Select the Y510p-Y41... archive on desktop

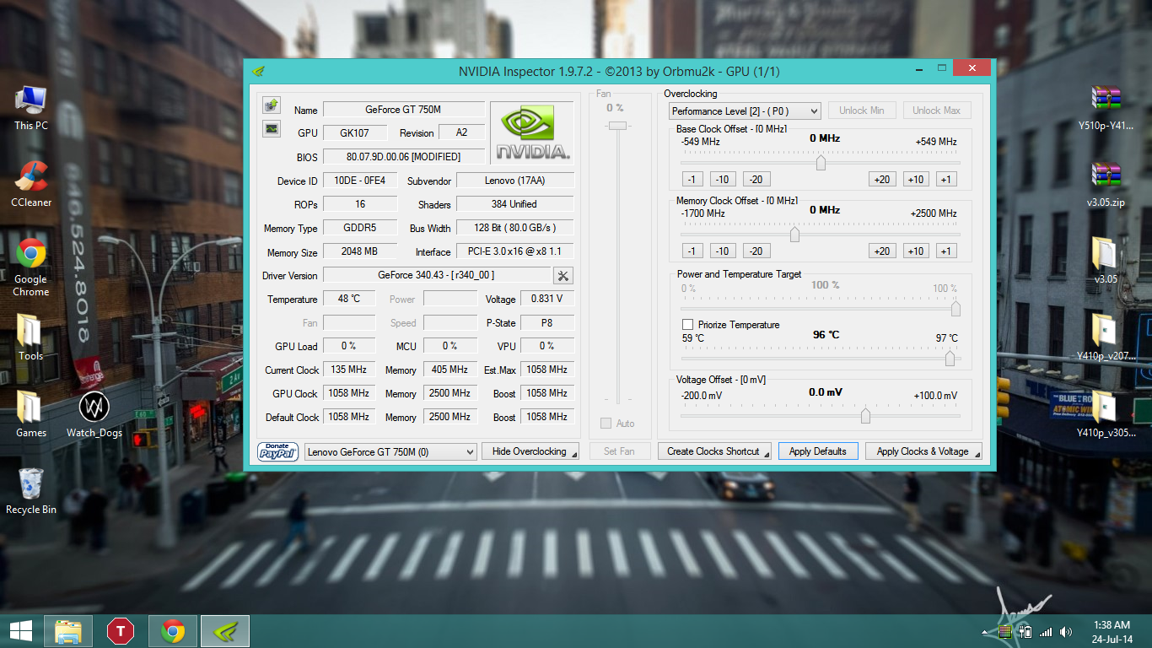pos(1106,109)
